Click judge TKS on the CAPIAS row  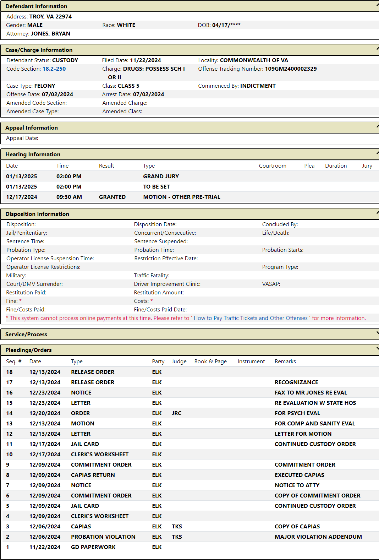coord(177,527)
